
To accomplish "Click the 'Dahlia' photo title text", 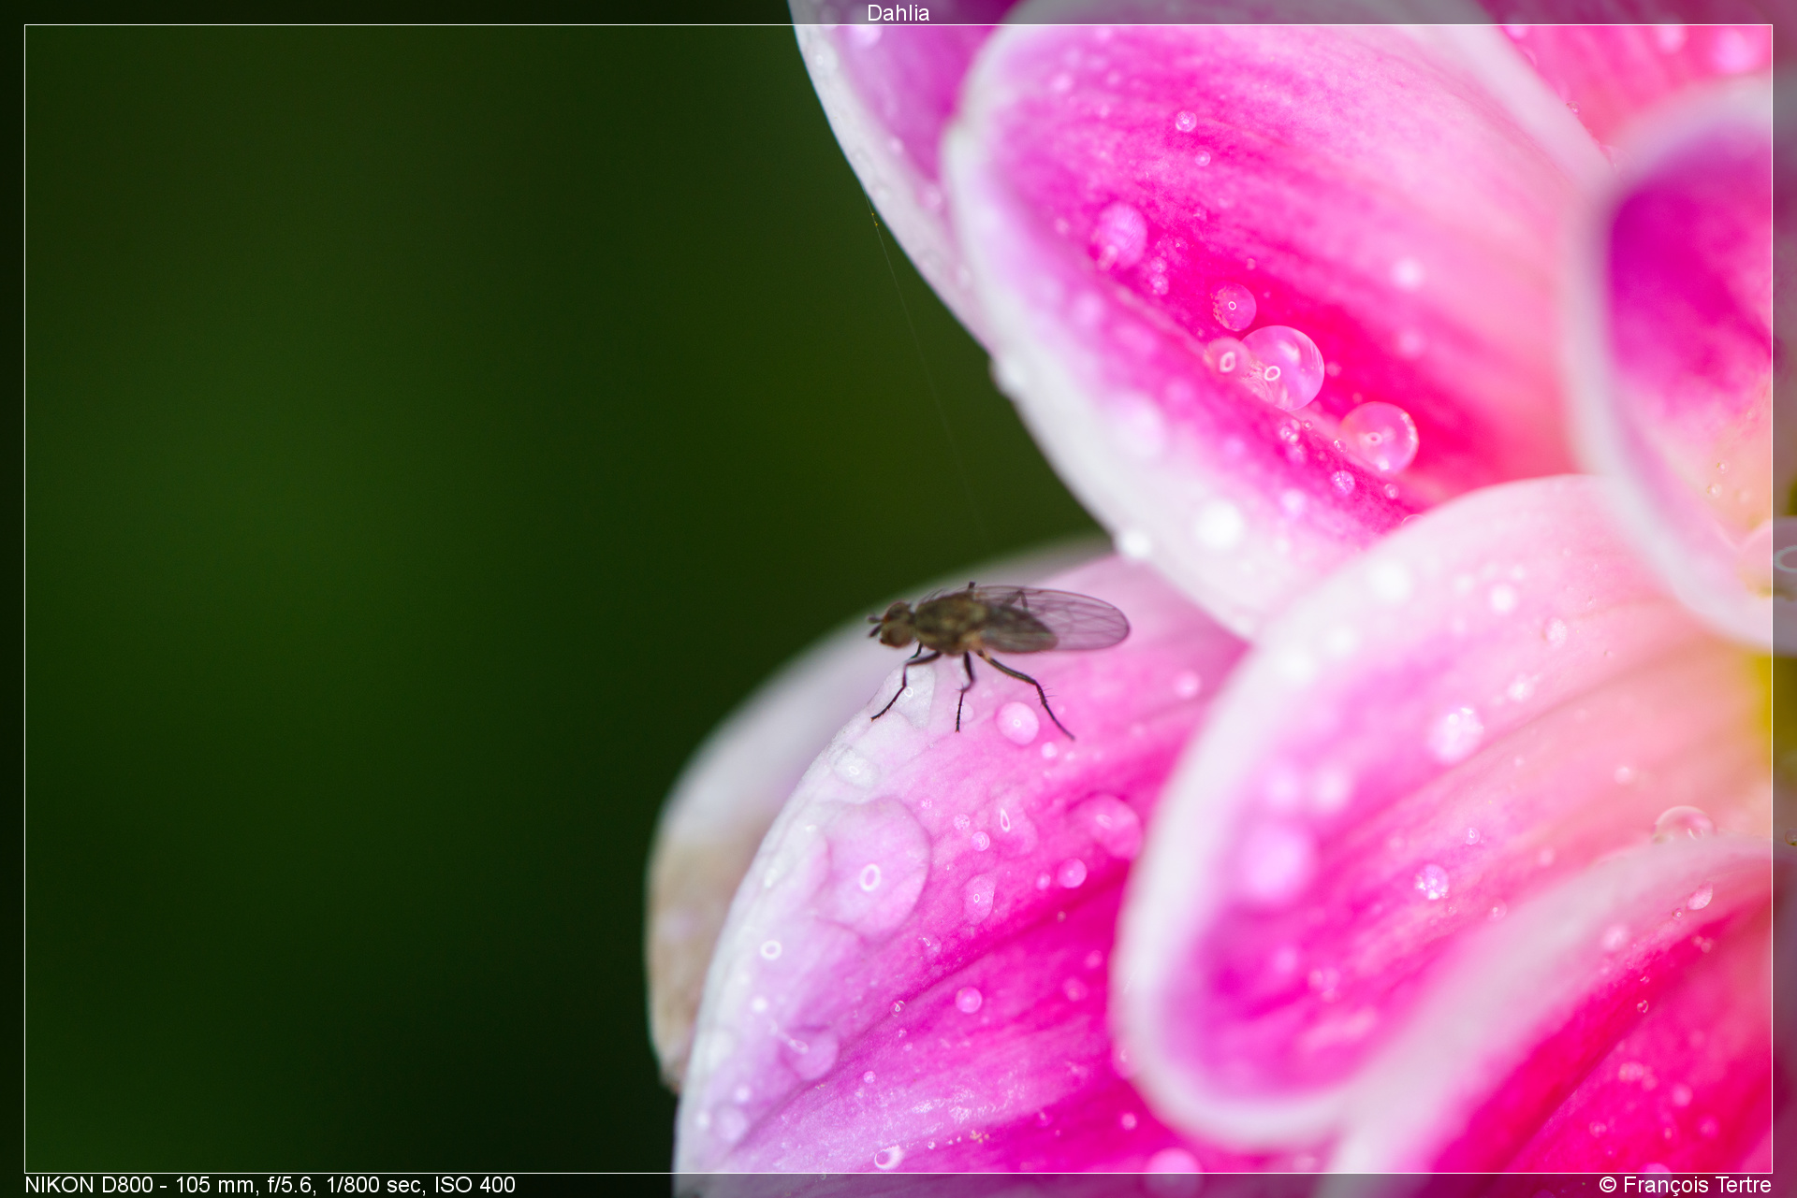I will coord(898,13).
